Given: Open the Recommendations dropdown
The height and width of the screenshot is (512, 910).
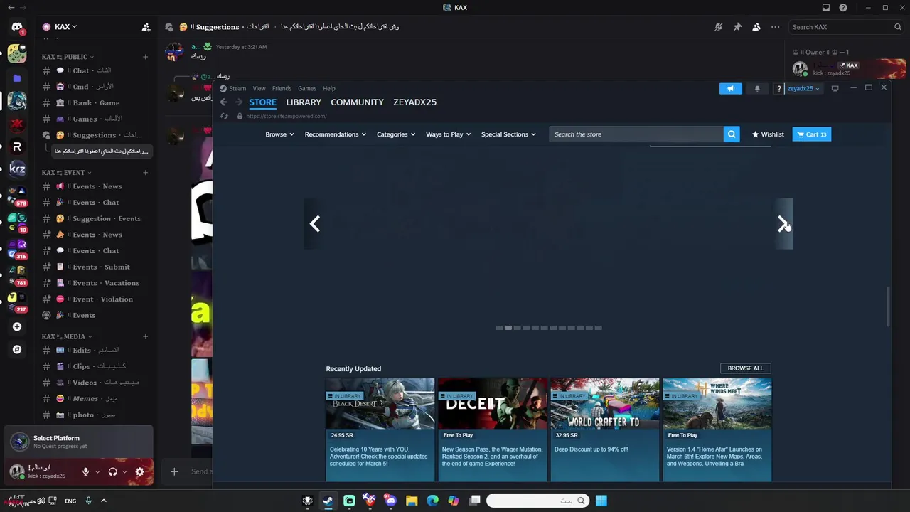Looking at the screenshot, I should [335, 134].
